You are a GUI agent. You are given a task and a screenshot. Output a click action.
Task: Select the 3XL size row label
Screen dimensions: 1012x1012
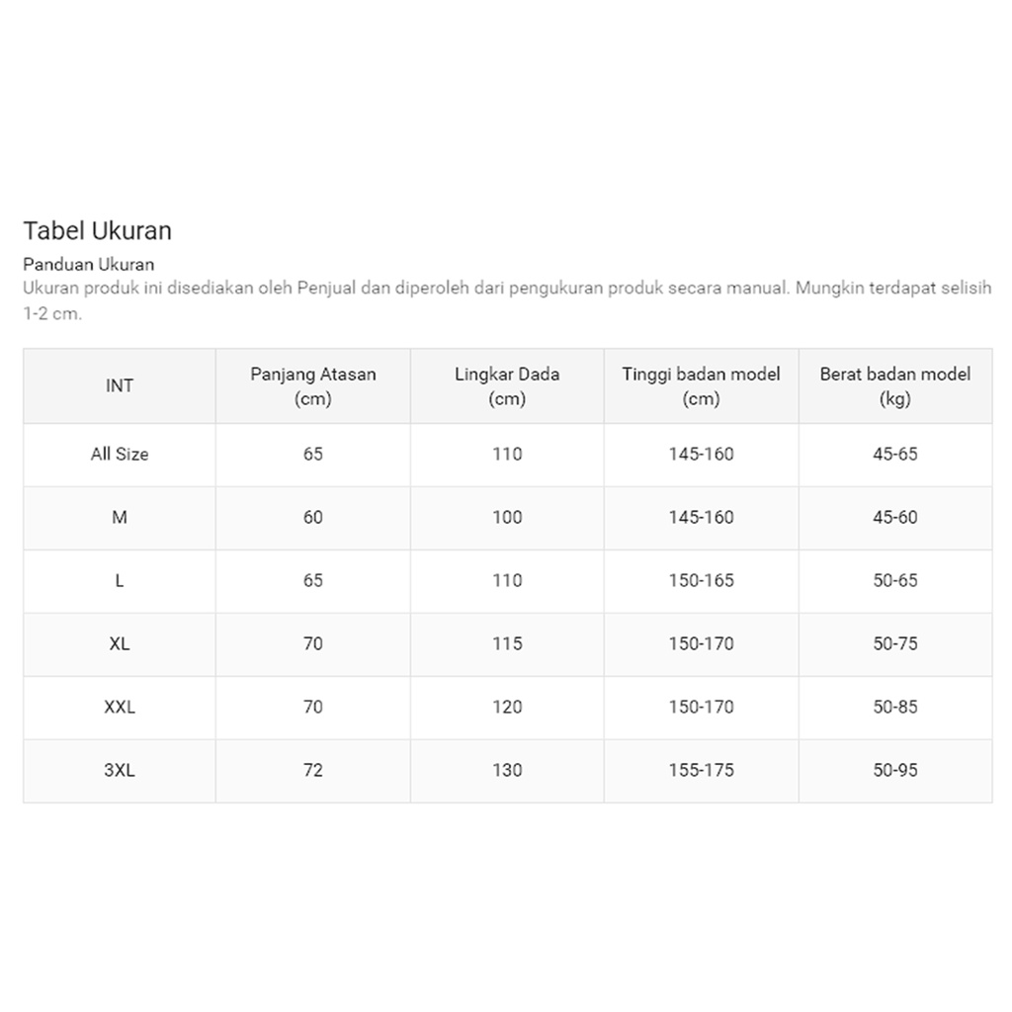tap(120, 771)
